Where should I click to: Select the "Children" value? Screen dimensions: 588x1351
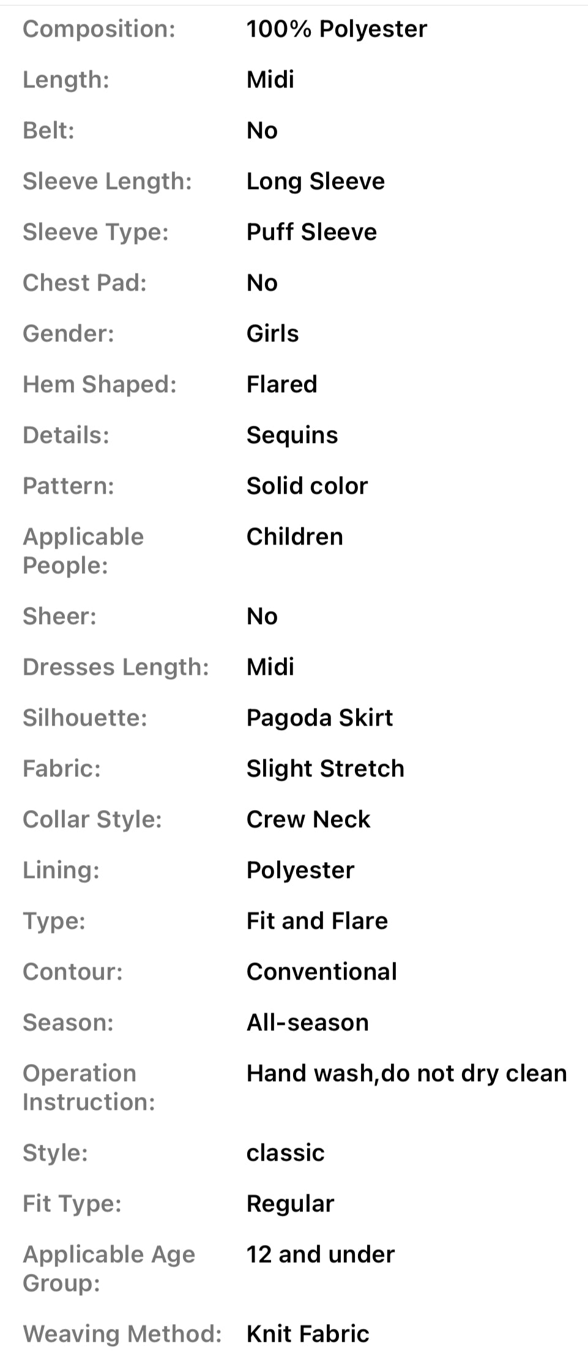(294, 537)
